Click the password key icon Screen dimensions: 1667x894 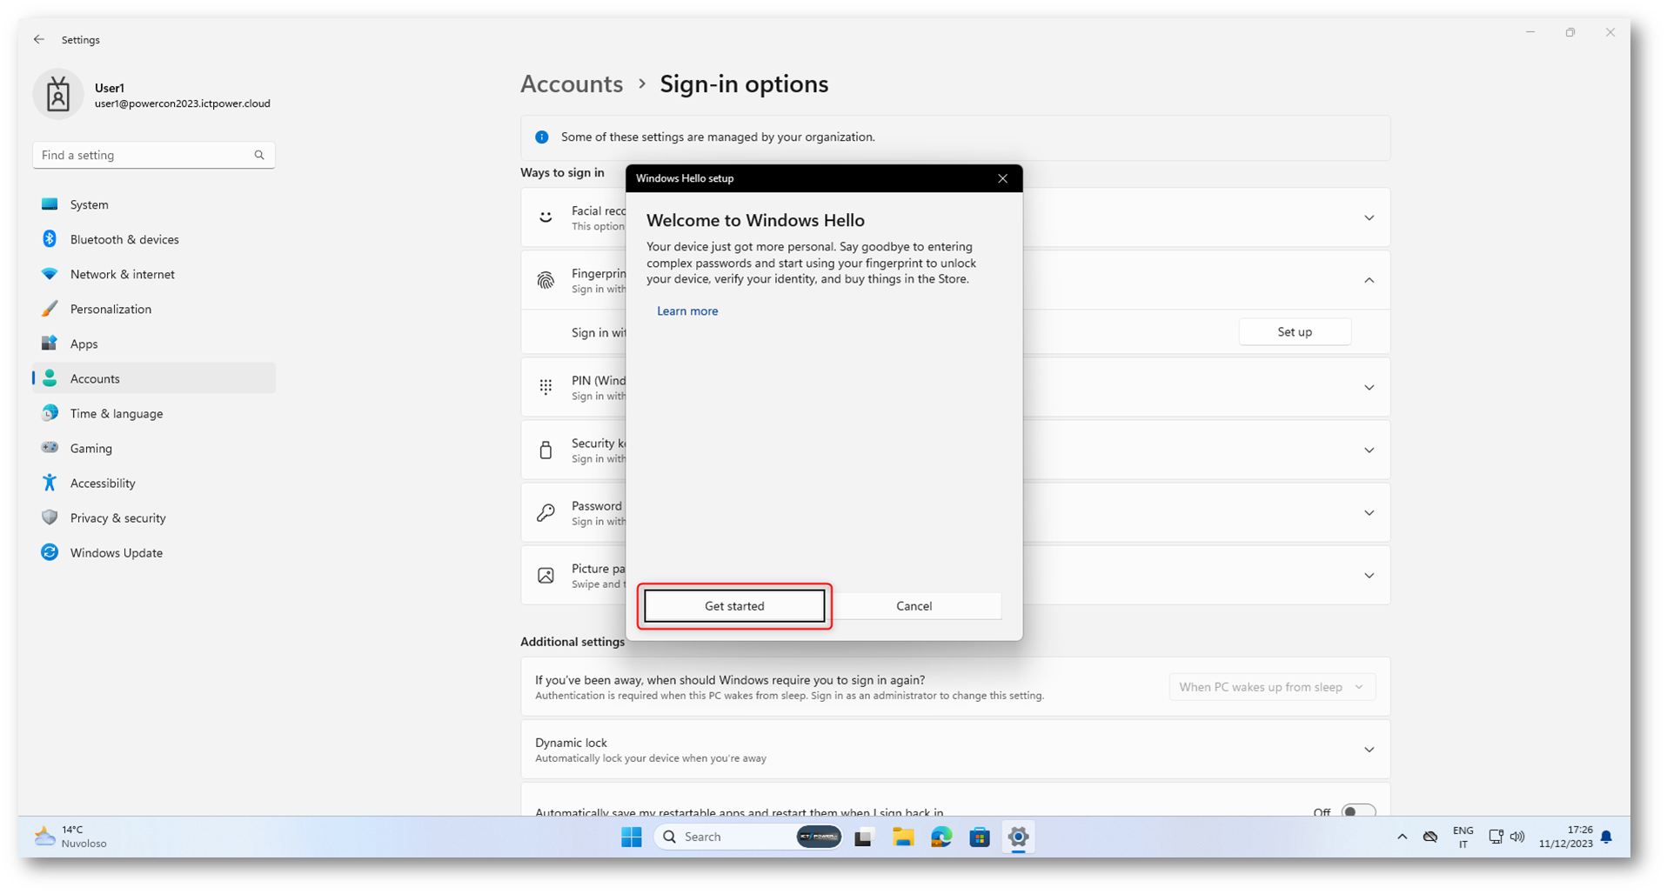coord(546,513)
